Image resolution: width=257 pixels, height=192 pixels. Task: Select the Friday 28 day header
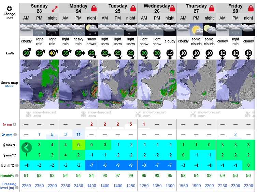(x=235, y=8)
